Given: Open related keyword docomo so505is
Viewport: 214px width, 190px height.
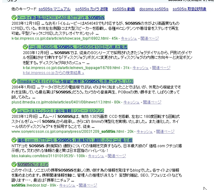Looking at the screenshot, I should 154,9.
